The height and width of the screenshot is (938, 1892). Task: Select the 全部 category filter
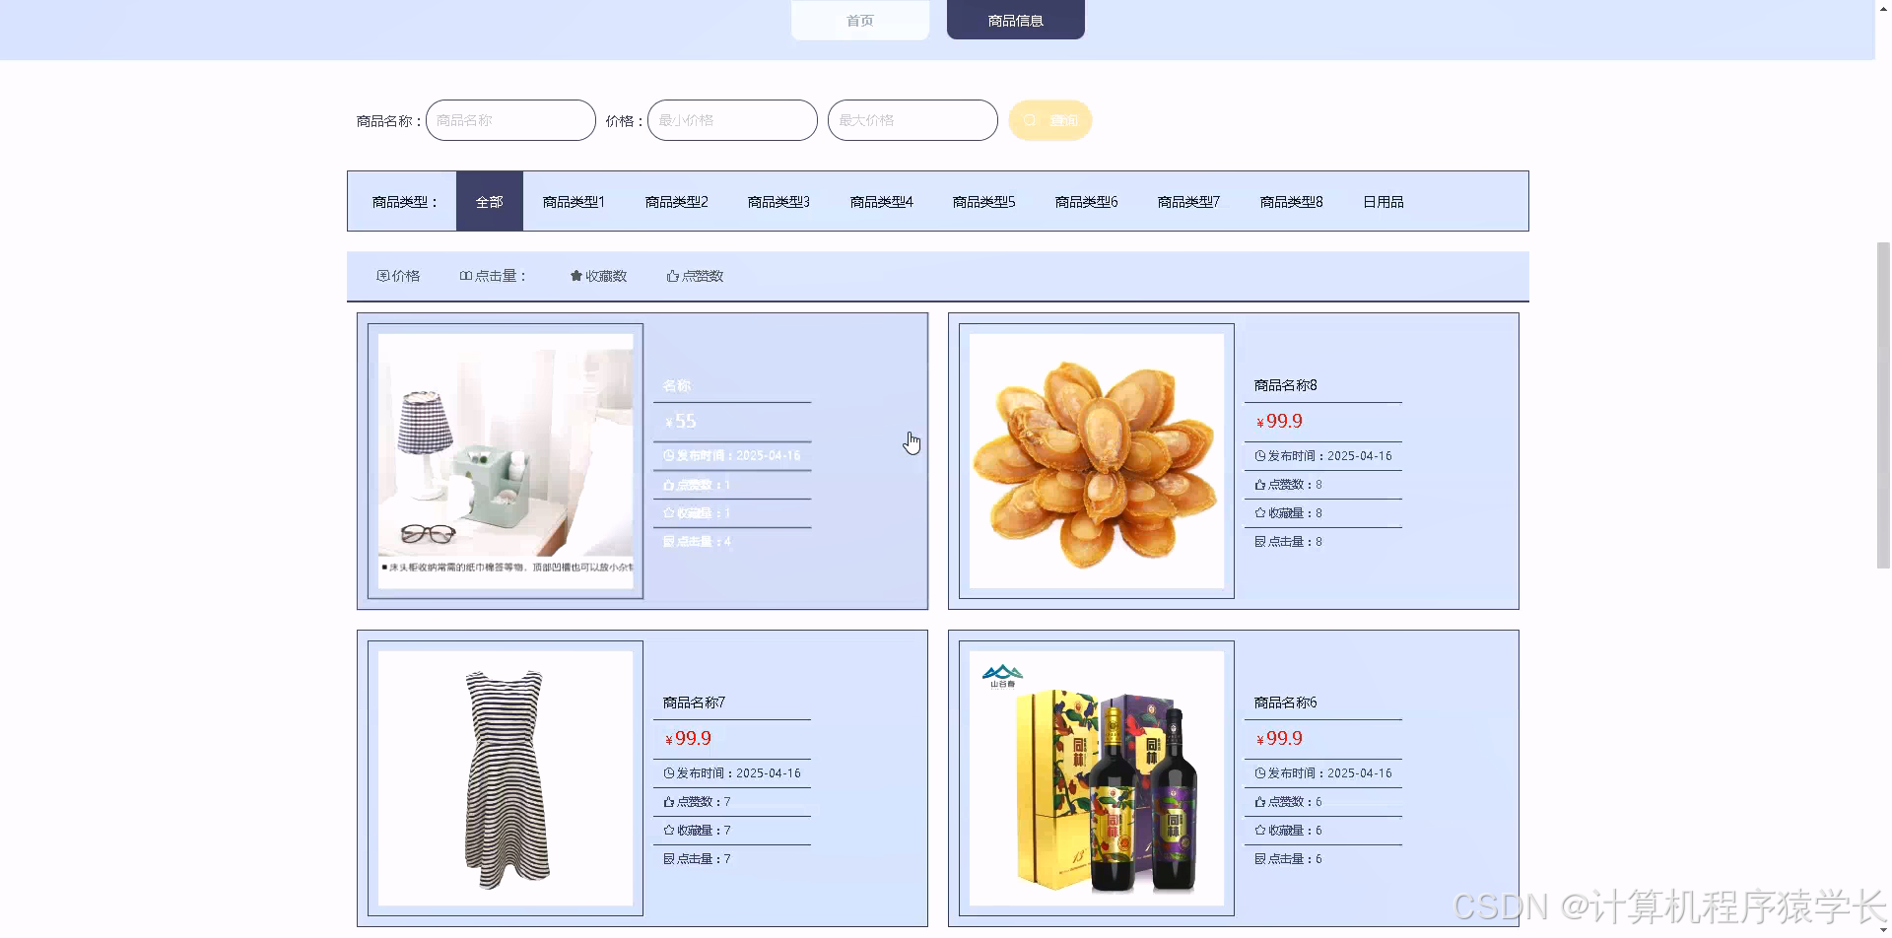(x=489, y=202)
